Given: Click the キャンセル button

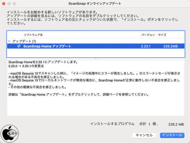Looking at the screenshot, I should click(144, 135).
